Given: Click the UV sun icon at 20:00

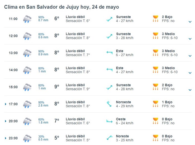Looking at the screenshot, I should pos(155,121).
